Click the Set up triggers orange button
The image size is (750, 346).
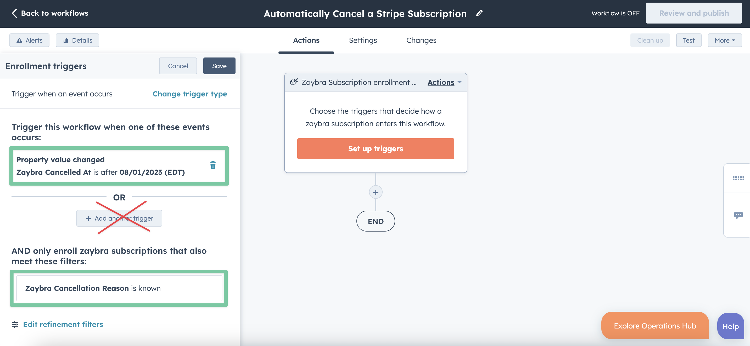pyautogui.click(x=376, y=149)
